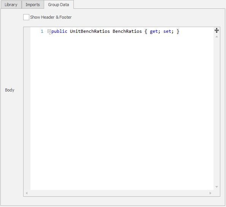Switch to the Library tab

pyautogui.click(x=11, y=5)
